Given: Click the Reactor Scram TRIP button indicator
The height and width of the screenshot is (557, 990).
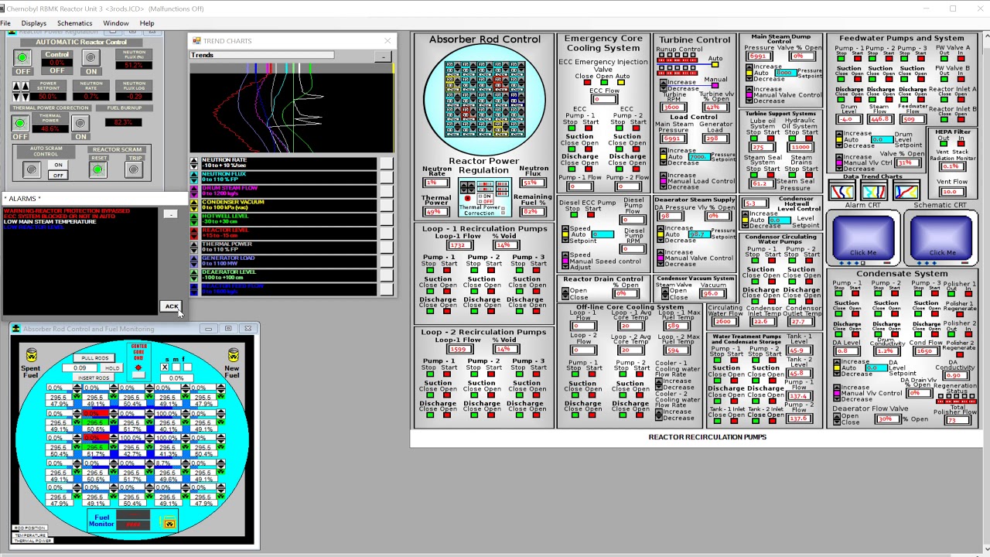Looking at the screenshot, I should [x=133, y=169].
